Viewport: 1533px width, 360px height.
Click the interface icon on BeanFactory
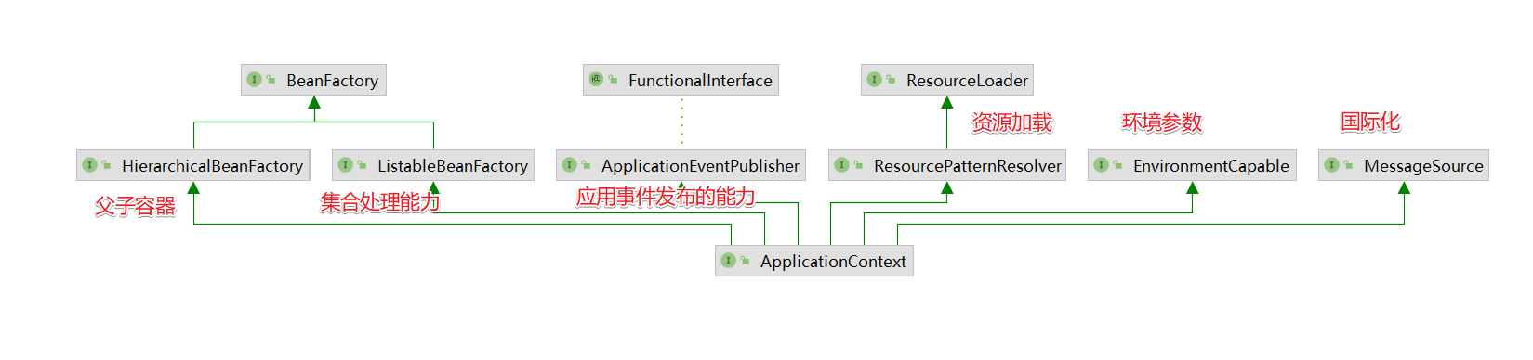254,80
